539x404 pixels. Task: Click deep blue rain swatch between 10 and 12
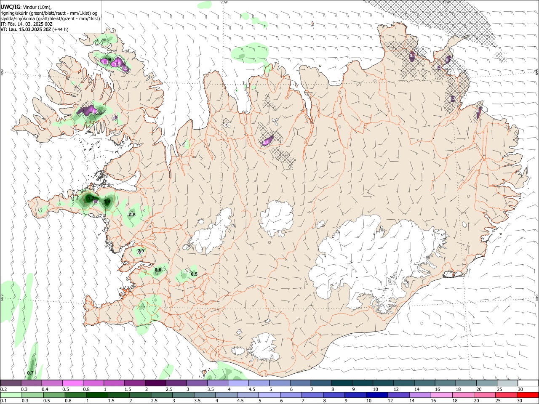pyautogui.click(x=377, y=395)
